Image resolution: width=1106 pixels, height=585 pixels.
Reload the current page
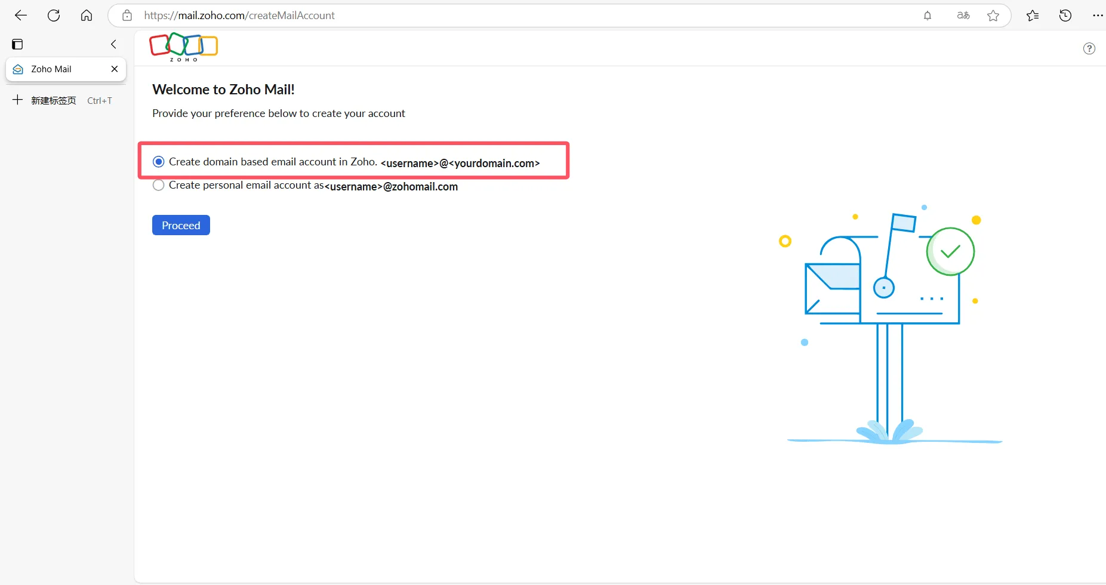tap(54, 16)
